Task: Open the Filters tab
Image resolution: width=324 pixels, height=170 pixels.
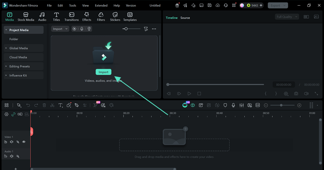Action: [x=101, y=17]
